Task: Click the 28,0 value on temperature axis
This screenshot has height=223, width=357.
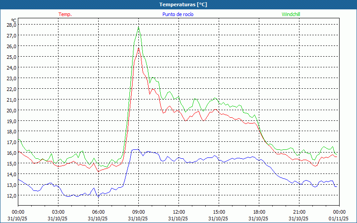Action: tap(11, 25)
